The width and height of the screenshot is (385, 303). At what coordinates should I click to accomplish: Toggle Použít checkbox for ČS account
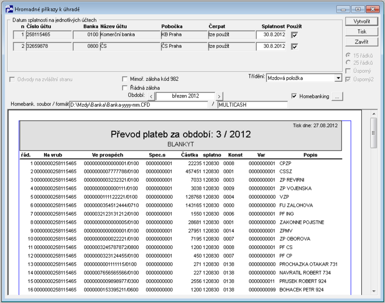coord(294,46)
